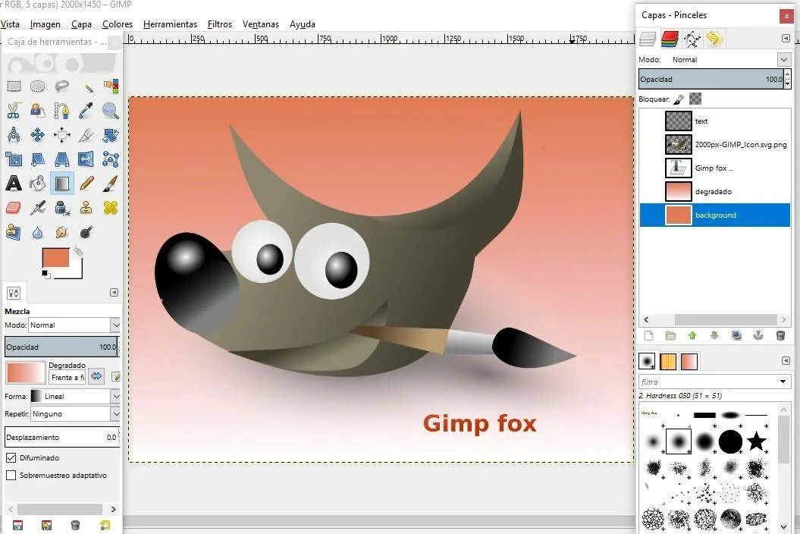This screenshot has height=534, width=800.
Task: Swap foreground and background colors
Action: [x=78, y=251]
